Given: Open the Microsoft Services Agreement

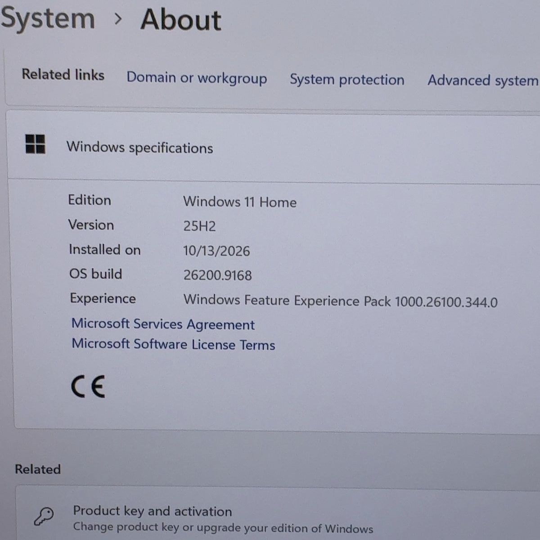Looking at the screenshot, I should [163, 324].
